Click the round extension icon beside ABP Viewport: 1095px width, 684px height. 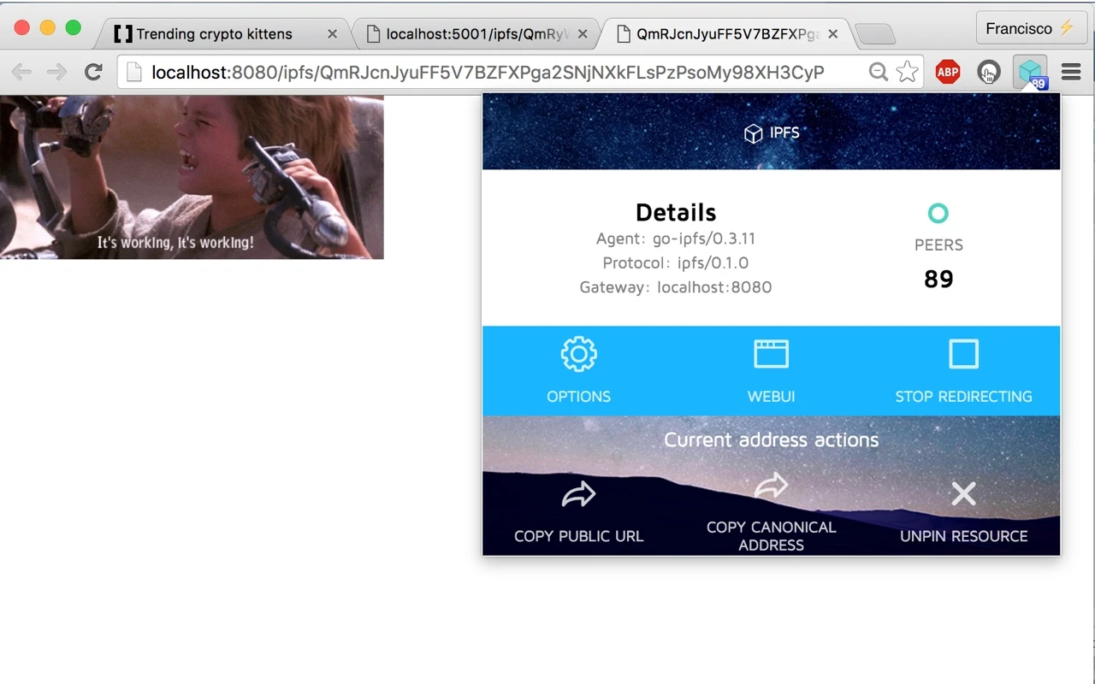point(989,72)
